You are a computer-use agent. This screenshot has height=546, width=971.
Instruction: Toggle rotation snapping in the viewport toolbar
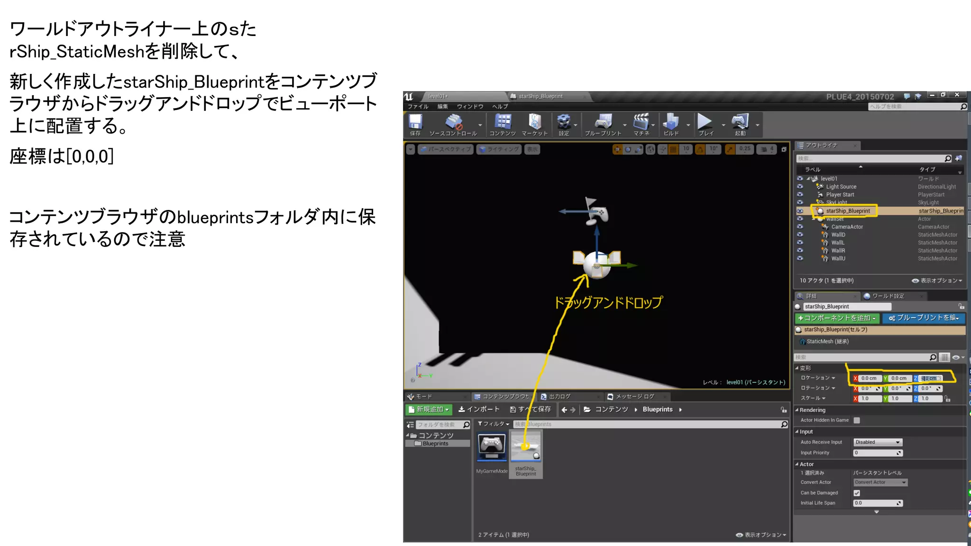coord(700,149)
